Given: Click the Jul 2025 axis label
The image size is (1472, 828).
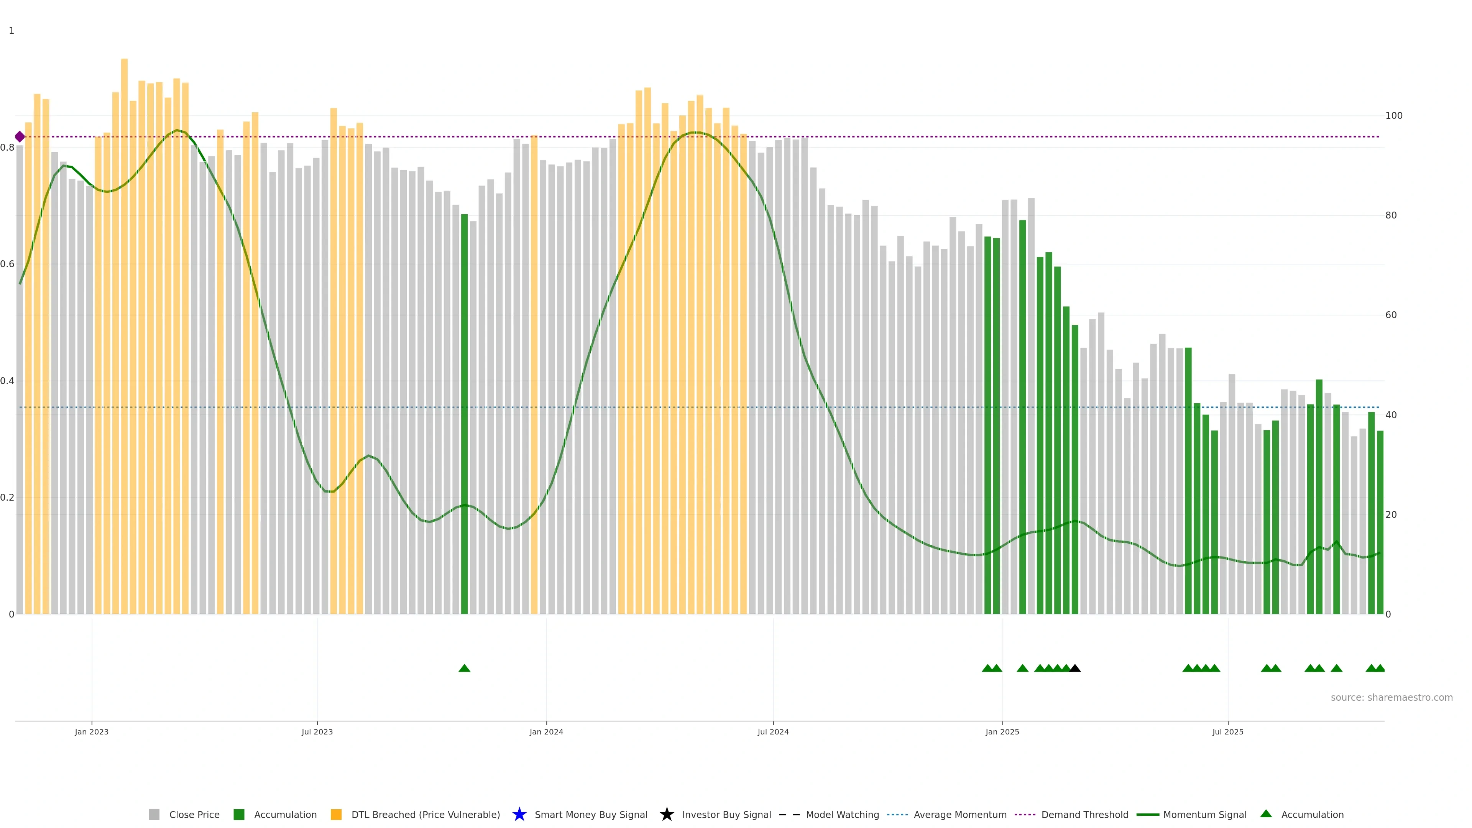Looking at the screenshot, I should [1227, 731].
